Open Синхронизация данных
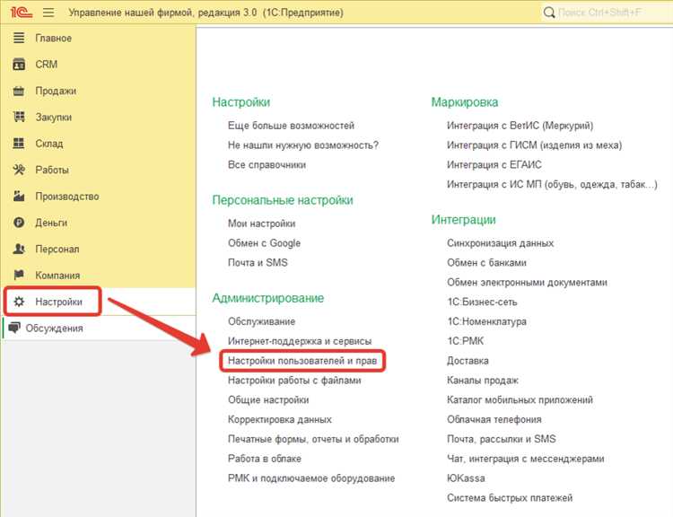 pos(501,243)
